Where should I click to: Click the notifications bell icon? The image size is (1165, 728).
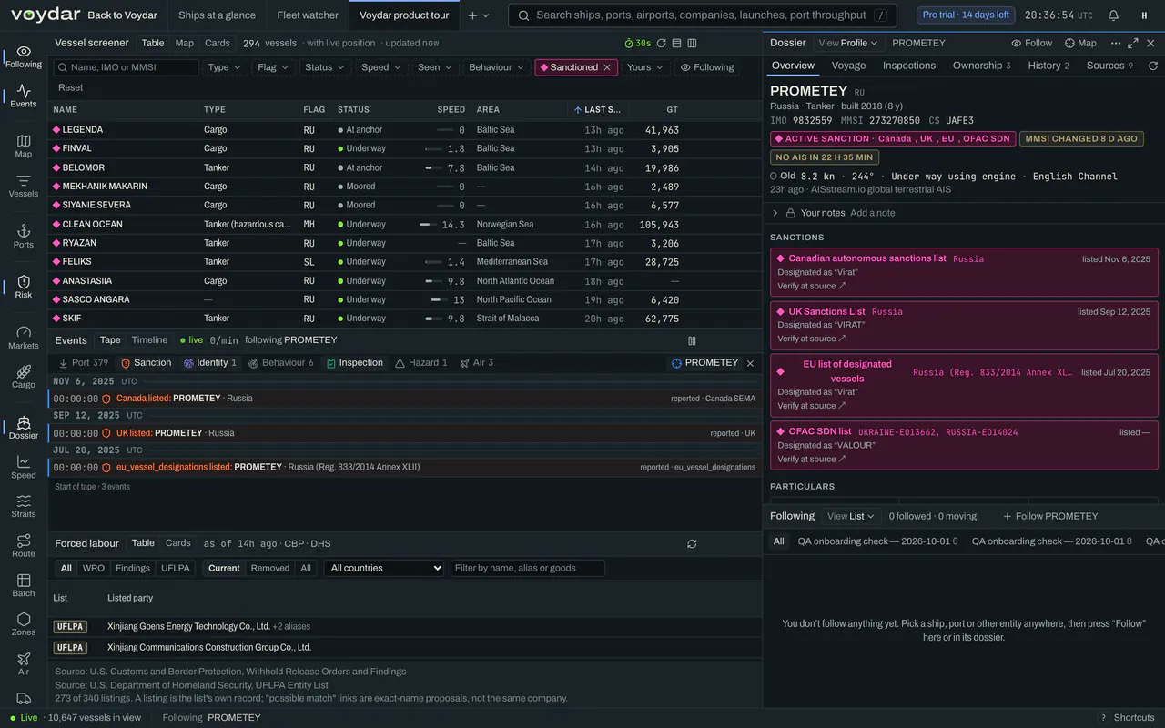pos(1113,15)
